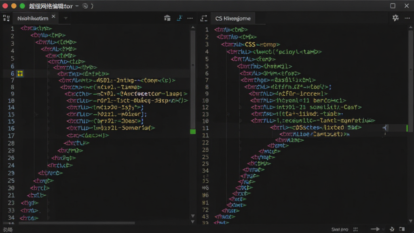Collapse code with fold arrow on right line 11

[x=385, y=128]
